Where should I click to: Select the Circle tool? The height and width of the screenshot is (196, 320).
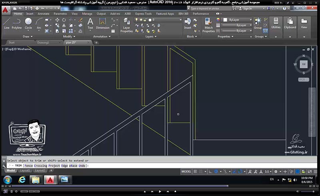coord(28,24)
